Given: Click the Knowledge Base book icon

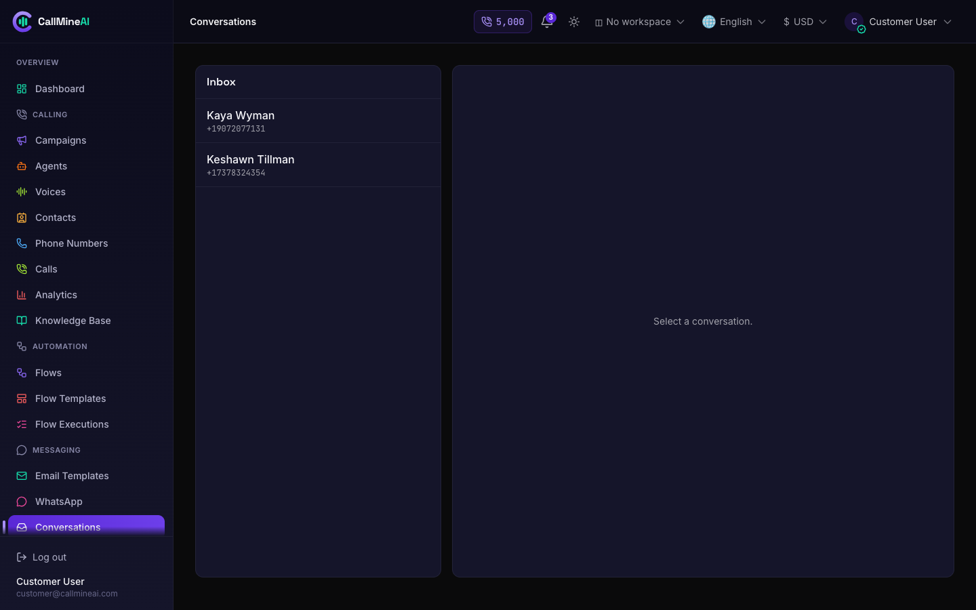Looking at the screenshot, I should click(x=22, y=321).
